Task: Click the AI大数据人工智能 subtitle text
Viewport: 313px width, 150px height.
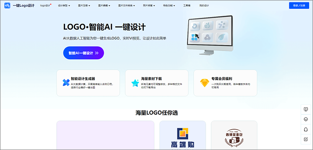Action: [x=115, y=38]
